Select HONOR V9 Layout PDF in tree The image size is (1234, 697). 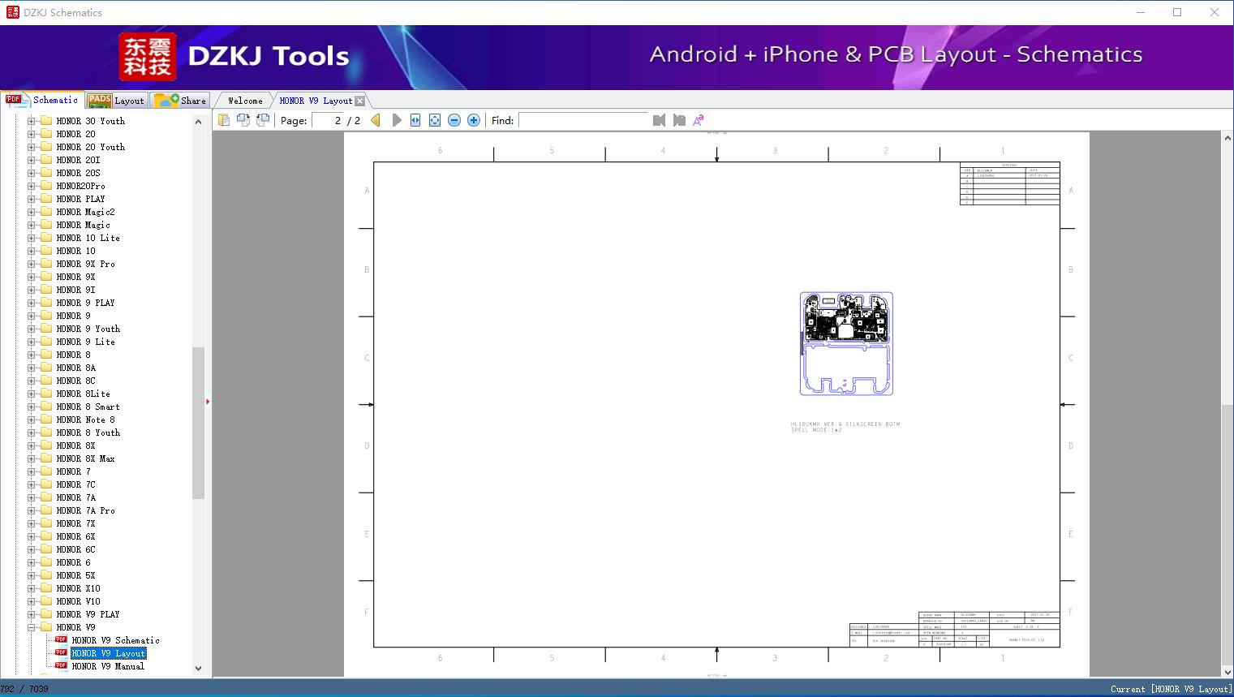click(x=108, y=653)
